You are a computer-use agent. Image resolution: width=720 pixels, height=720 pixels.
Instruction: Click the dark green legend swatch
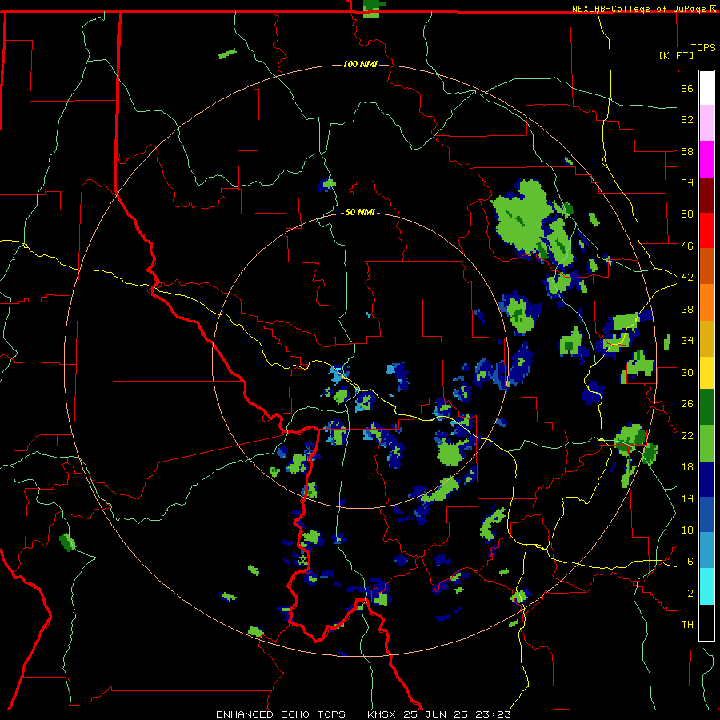pyautogui.click(x=706, y=407)
